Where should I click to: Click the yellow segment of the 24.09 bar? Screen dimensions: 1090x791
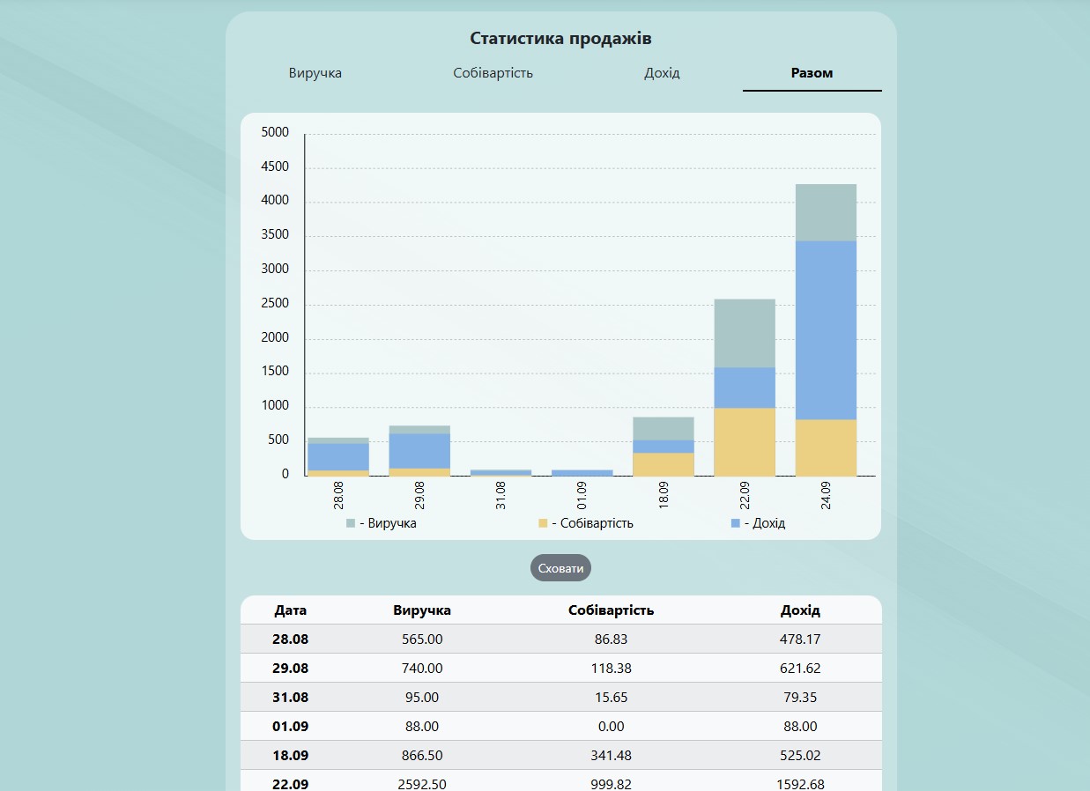826,447
